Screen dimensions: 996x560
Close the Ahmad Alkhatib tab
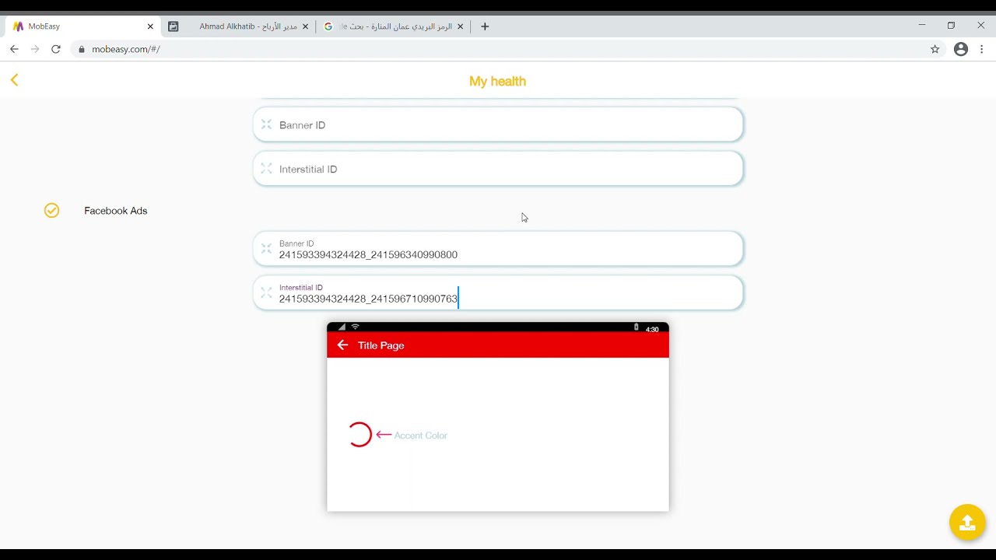click(x=305, y=26)
